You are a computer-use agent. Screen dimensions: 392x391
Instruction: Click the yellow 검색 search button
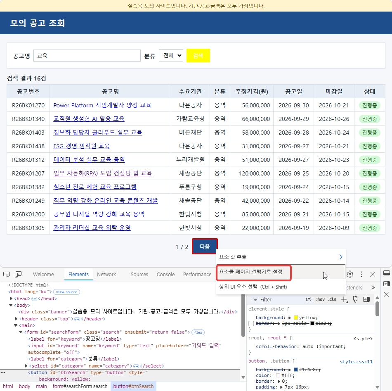pos(198,56)
